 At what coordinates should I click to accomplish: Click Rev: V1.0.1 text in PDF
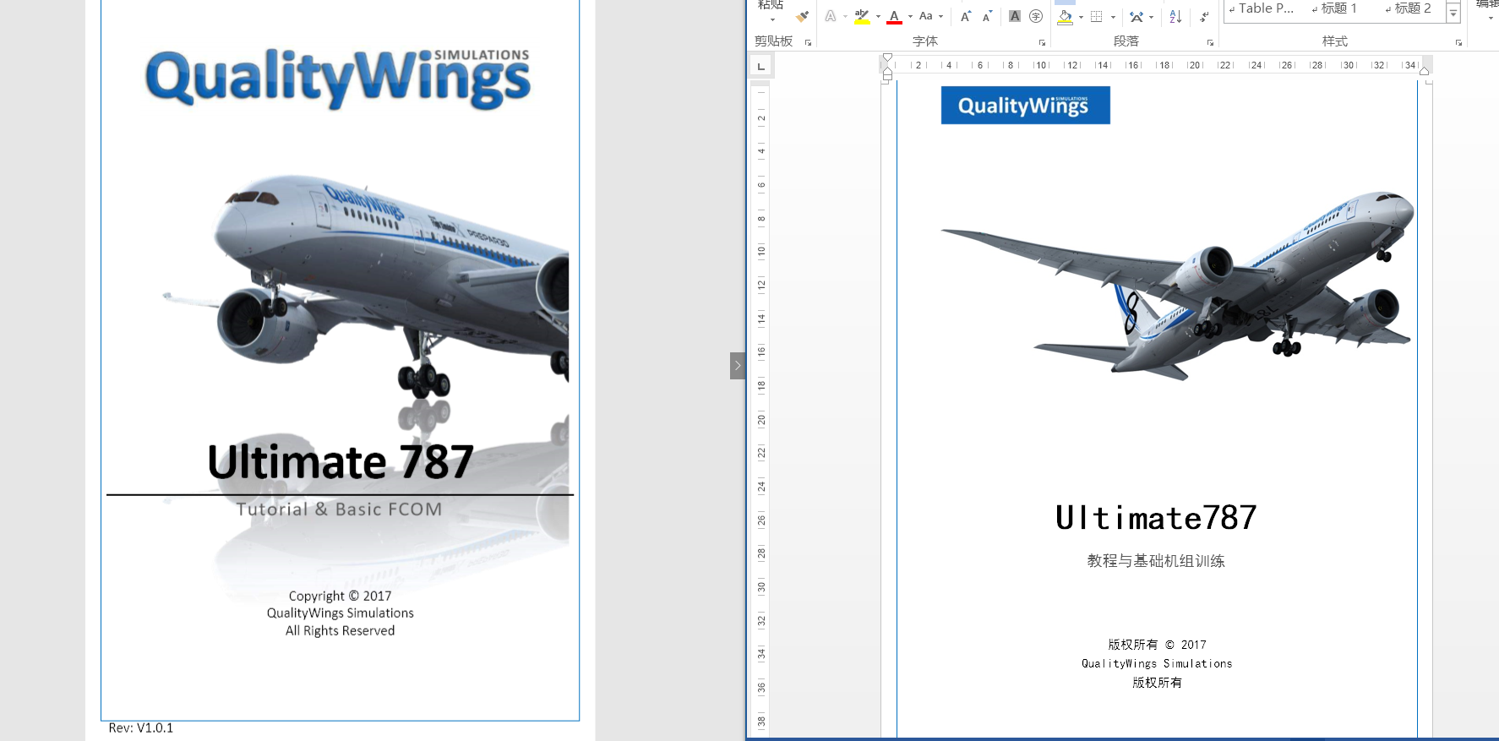pos(140,727)
